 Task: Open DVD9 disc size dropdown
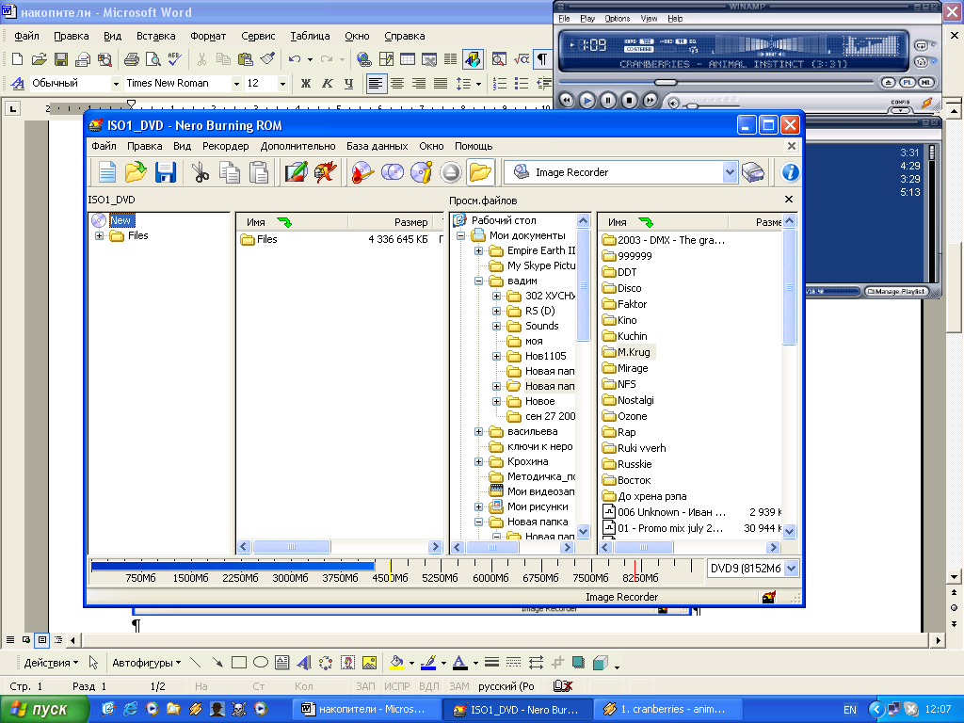[791, 569]
